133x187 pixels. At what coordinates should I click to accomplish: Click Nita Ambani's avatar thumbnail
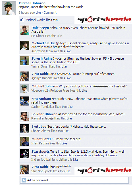(x=25, y=101)
